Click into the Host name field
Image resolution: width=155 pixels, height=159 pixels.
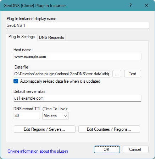tap(77, 57)
